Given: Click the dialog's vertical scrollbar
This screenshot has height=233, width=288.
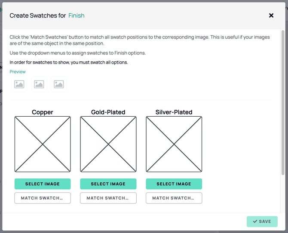Looking at the screenshot, I should click(x=283, y=103).
